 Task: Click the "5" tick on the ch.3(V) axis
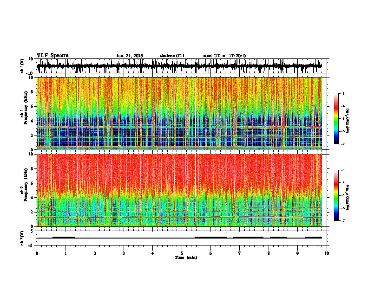tap(32, 231)
